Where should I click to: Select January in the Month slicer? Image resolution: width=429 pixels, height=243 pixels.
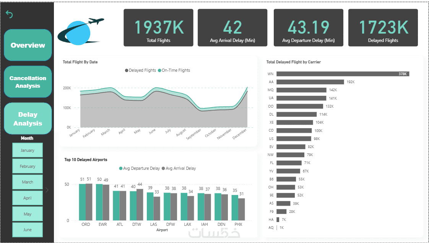pyautogui.click(x=28, y=150)
